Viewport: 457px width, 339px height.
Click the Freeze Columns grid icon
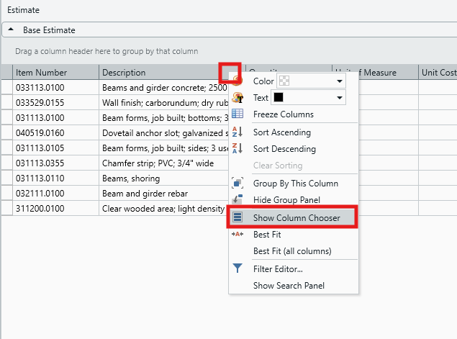237,114
